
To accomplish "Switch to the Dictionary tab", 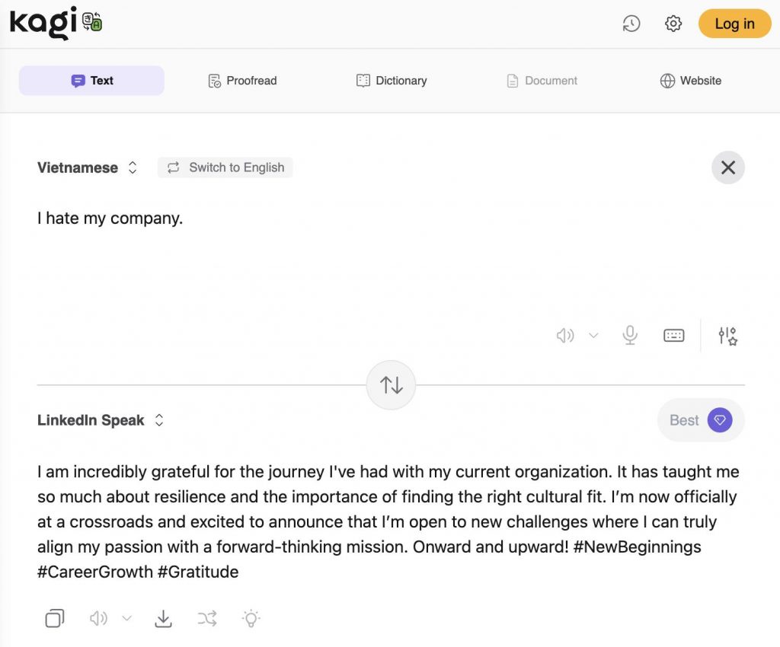I will pyautogui.click(x=392, y=81).
